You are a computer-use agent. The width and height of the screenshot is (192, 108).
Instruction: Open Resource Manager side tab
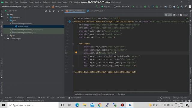click(2, 28)
